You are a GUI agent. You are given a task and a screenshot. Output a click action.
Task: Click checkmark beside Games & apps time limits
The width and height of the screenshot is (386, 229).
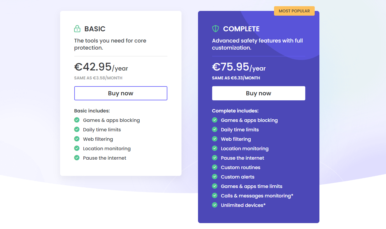[x=215, y=186]
